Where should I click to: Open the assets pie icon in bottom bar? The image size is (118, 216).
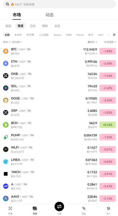coord(108,208)
